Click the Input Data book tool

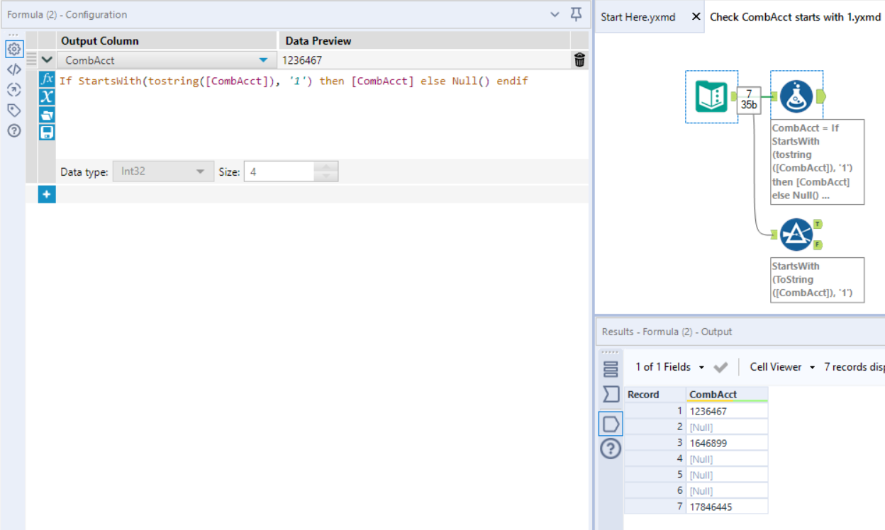tap(711, 96)
